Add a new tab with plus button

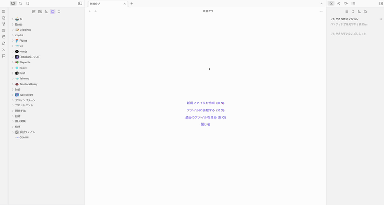click(132, 3)
